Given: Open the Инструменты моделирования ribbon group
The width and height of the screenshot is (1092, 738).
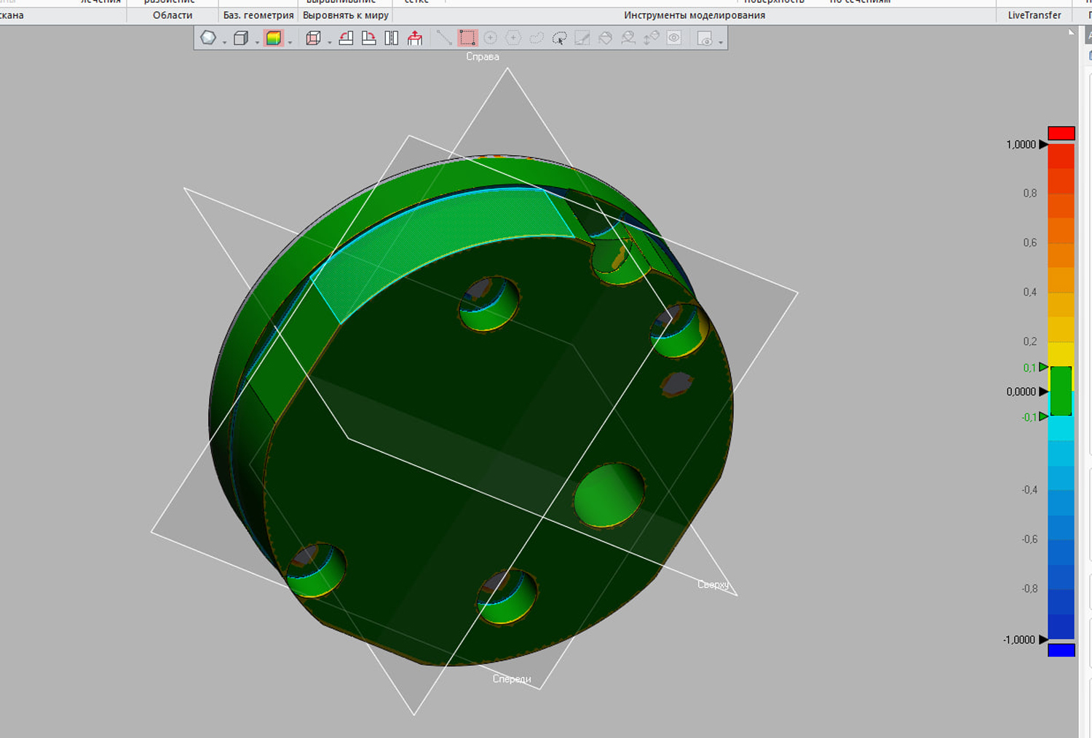Looking at the screenshot, I should click(695, 15).
